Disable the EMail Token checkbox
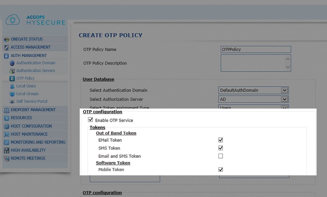The width and height of the screenshot is (327, 197). point(221,140)
